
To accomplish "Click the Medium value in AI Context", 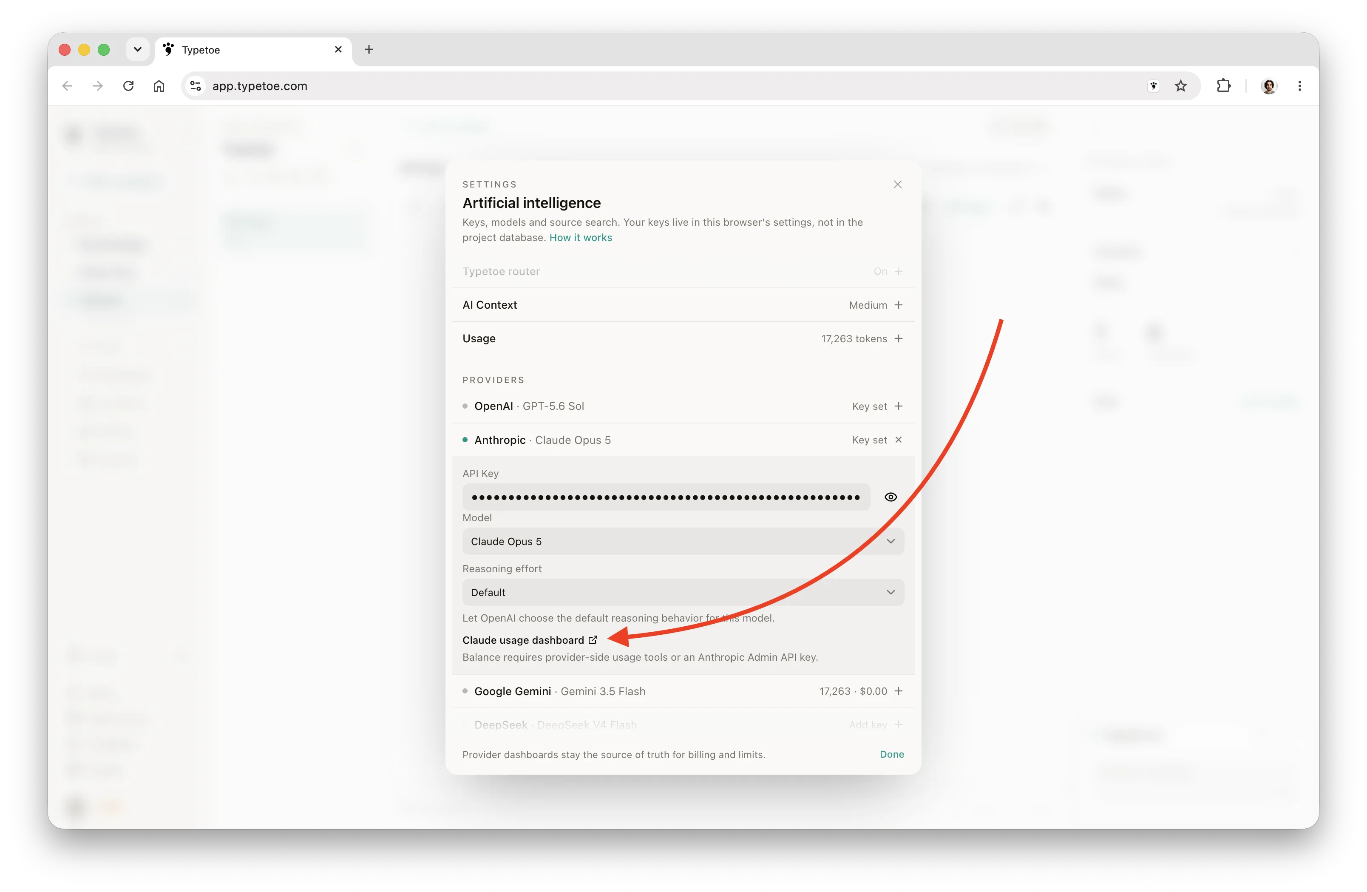I will pyautogui.click(x=868, y=305).
